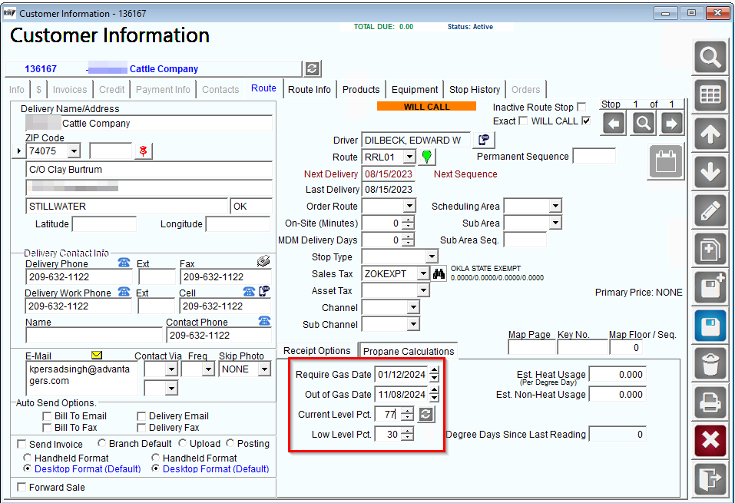
Task: Increase Current Level Pct. with the up spinner
Action: 408,411
